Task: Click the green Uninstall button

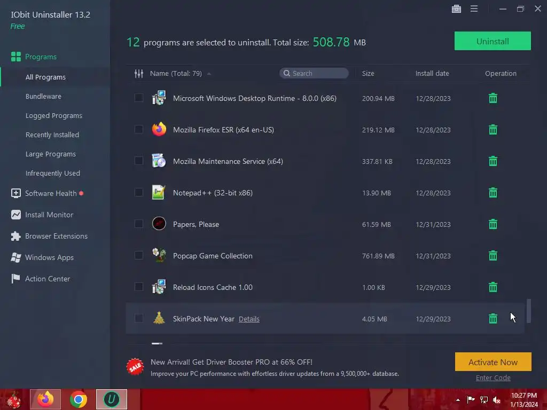Action: pyautogui.click(x=493, y=41)
